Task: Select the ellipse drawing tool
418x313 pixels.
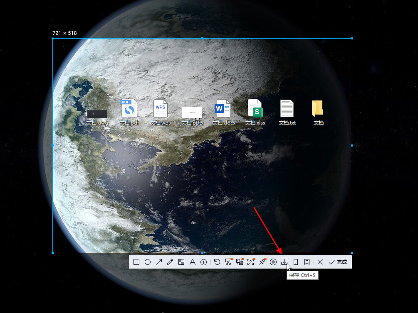Action: click(x=147, y=262)
